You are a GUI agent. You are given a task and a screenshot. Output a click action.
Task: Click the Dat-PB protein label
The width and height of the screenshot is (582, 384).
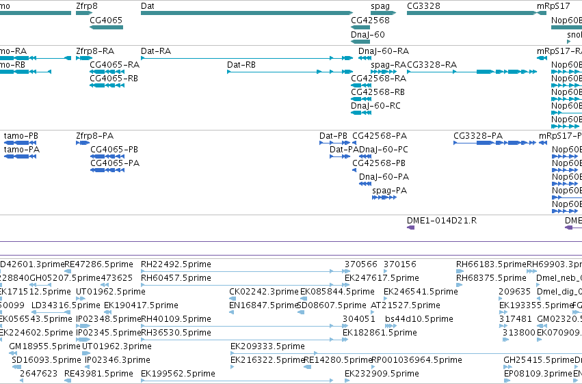(x=333, y=136)
